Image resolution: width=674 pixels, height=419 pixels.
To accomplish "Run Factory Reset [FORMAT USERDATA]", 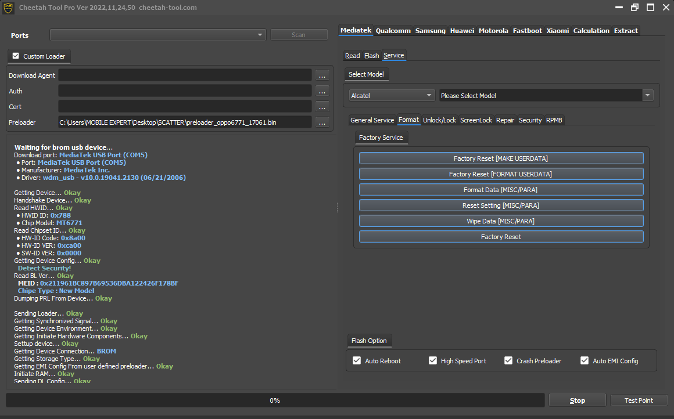I will (x=501, y=174).
